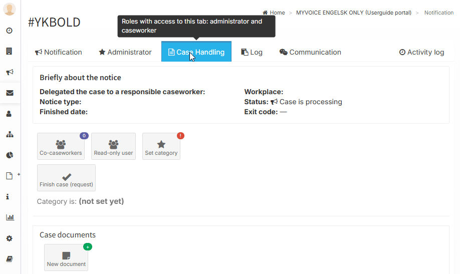Viewport: 460px width, 274px height.
Task: Open the pie chart sidebar icon
Action: pos(10,155)
